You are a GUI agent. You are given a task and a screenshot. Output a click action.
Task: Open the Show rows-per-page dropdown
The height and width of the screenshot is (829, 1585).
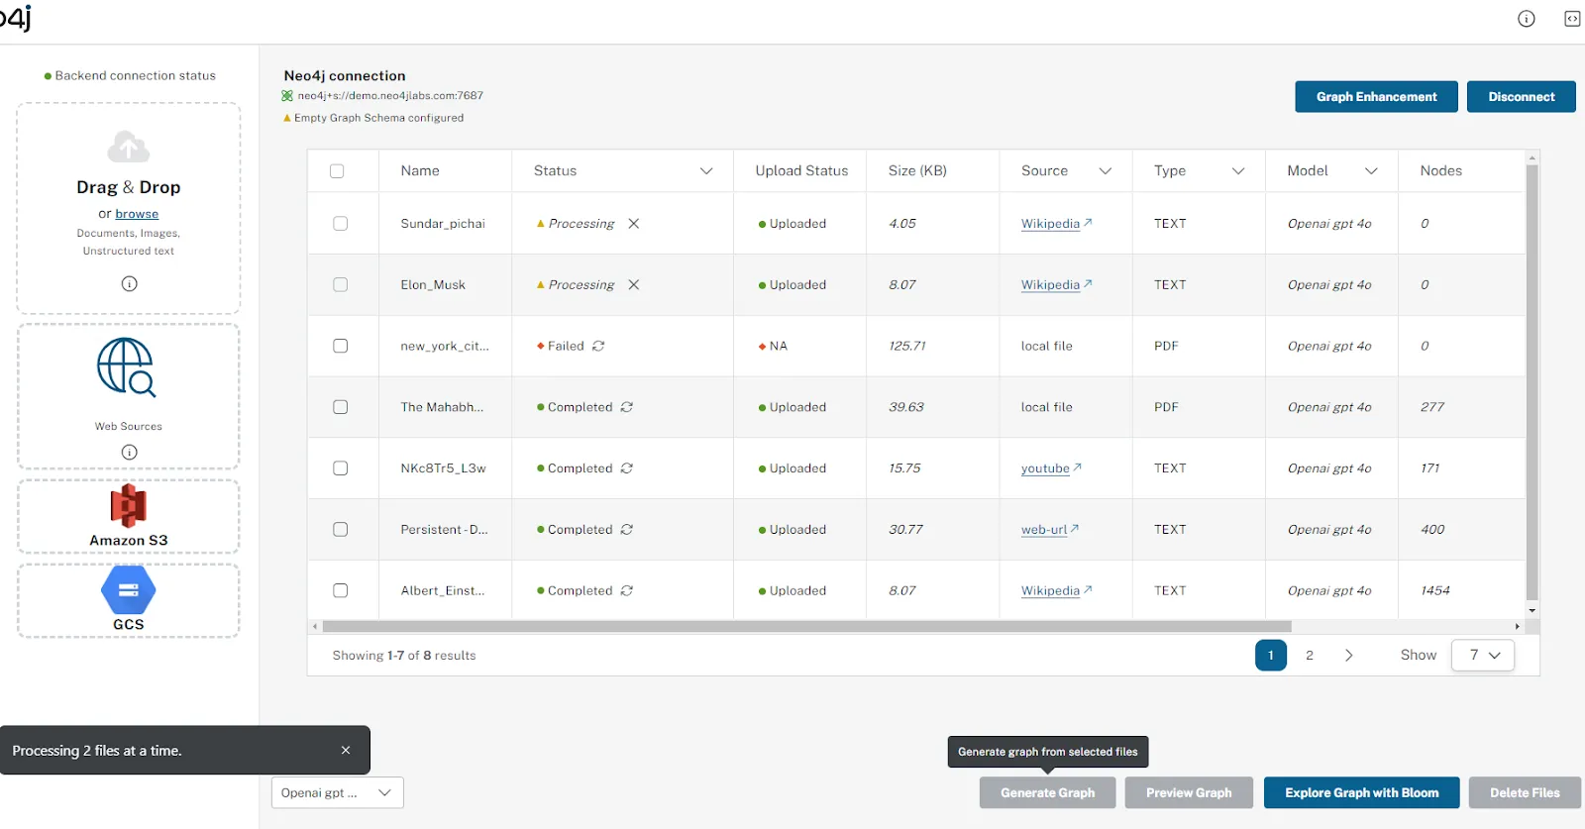[1483, 655]
